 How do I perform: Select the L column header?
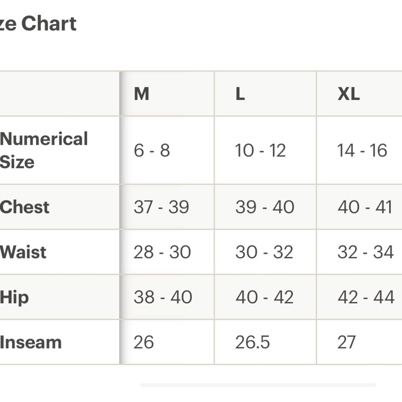click(x=240, y=94)
